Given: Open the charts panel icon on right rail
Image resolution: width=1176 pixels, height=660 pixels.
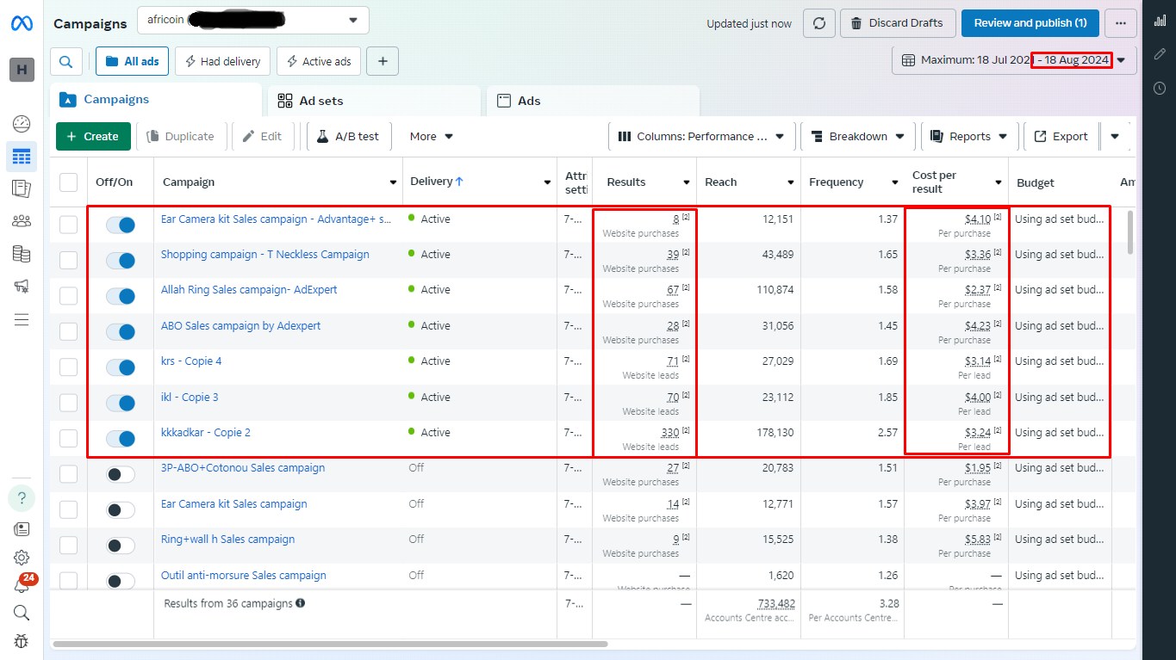Looking at the screenshot, I should pos(1160,22).
